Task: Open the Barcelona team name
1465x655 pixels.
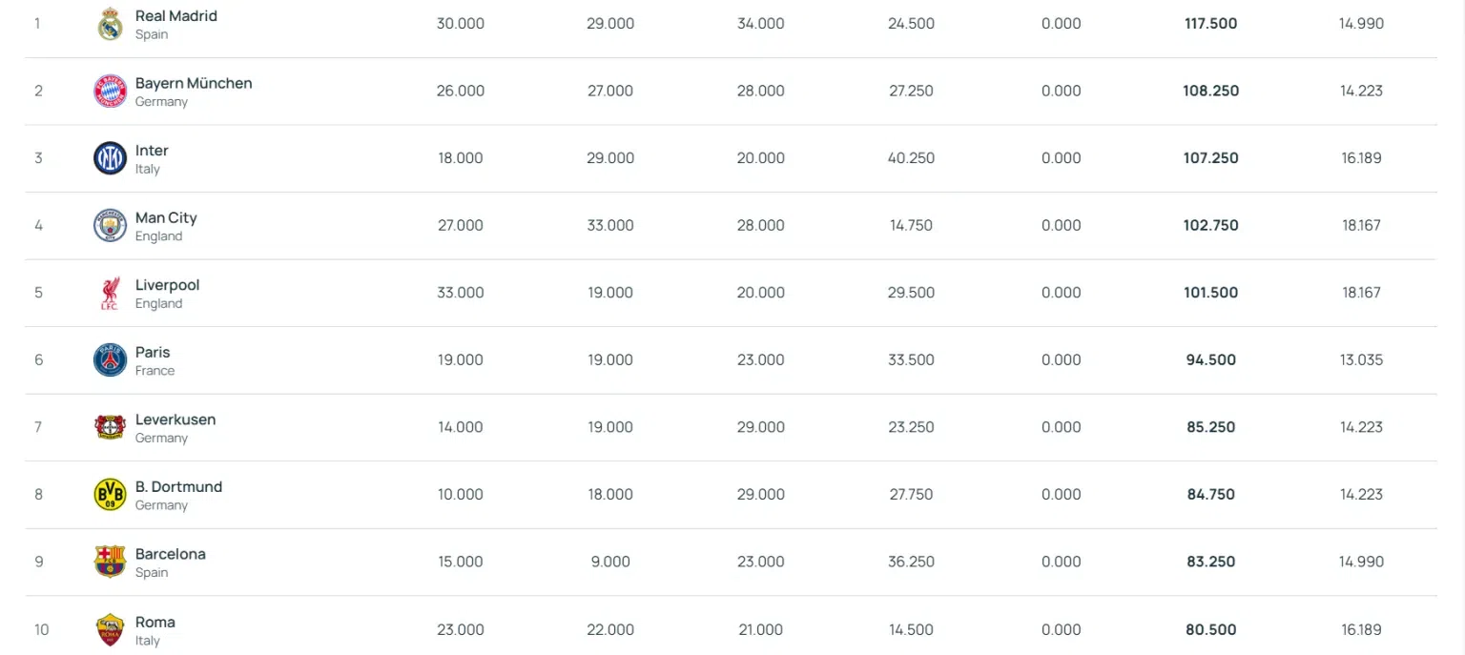Action: (x=171, y=554)
